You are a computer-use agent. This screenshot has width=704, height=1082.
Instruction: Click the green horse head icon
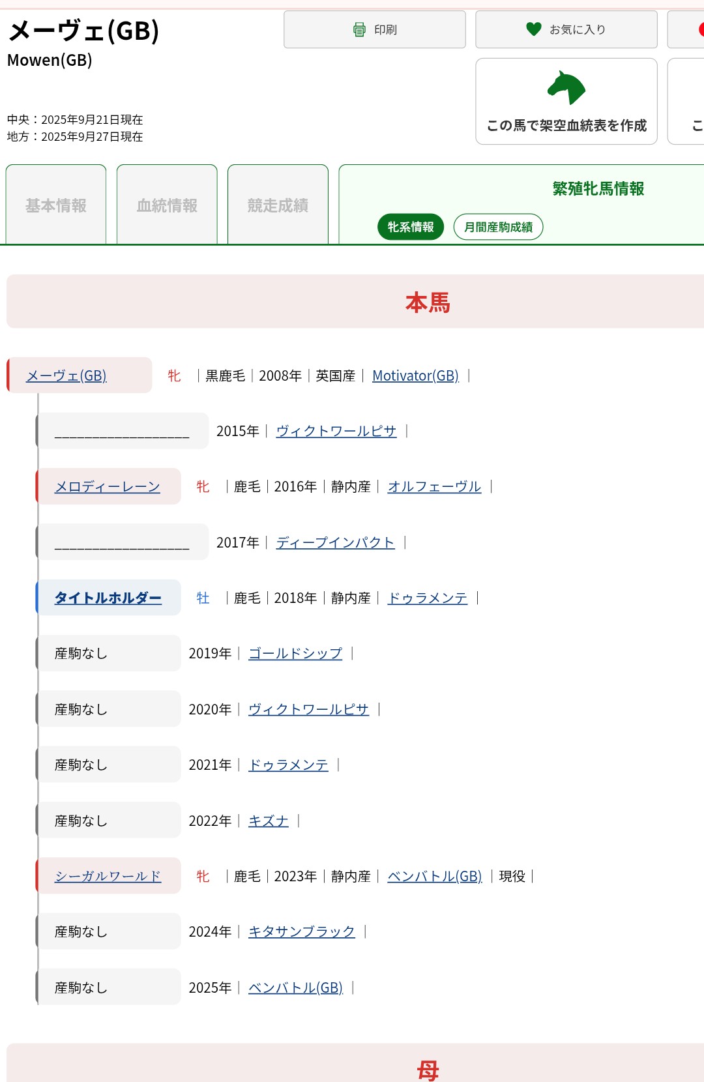[x=566, y=88]
